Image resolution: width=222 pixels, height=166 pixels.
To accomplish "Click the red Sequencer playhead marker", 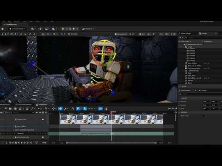I will coord(111,113).
